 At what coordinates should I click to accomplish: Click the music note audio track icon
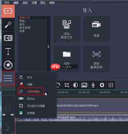click(x=8, y=129)
